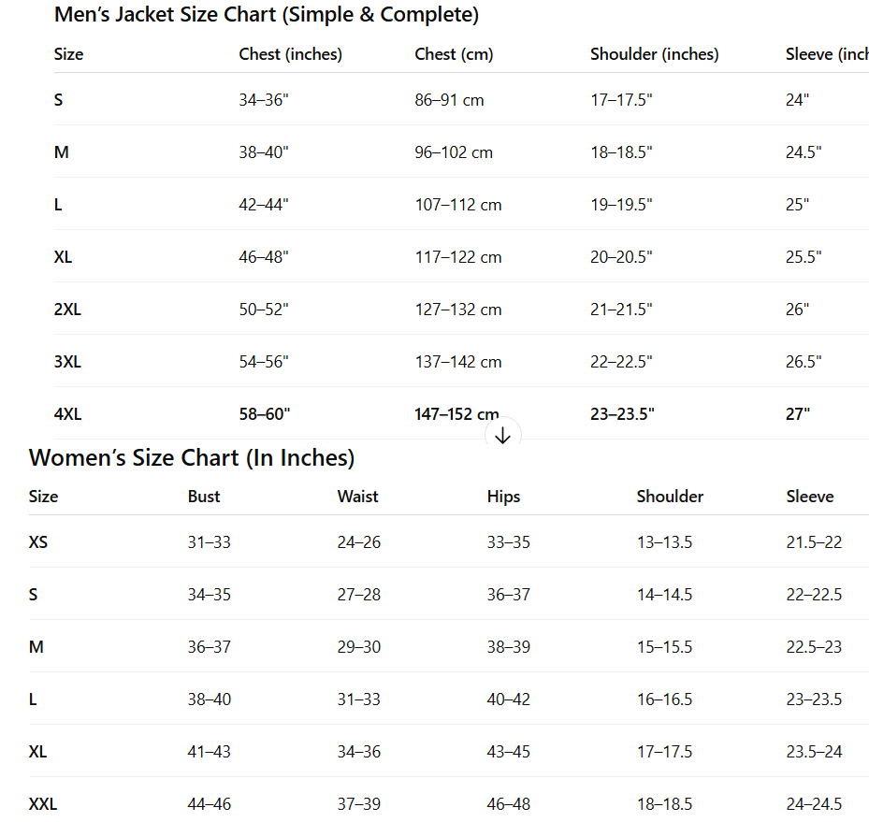Select the Waist column header
The image size is (869, 822).
[357, 497]
